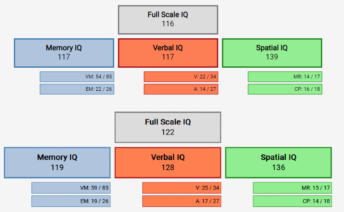Select the MR: 14 / 17 score bar

[285, 77]
